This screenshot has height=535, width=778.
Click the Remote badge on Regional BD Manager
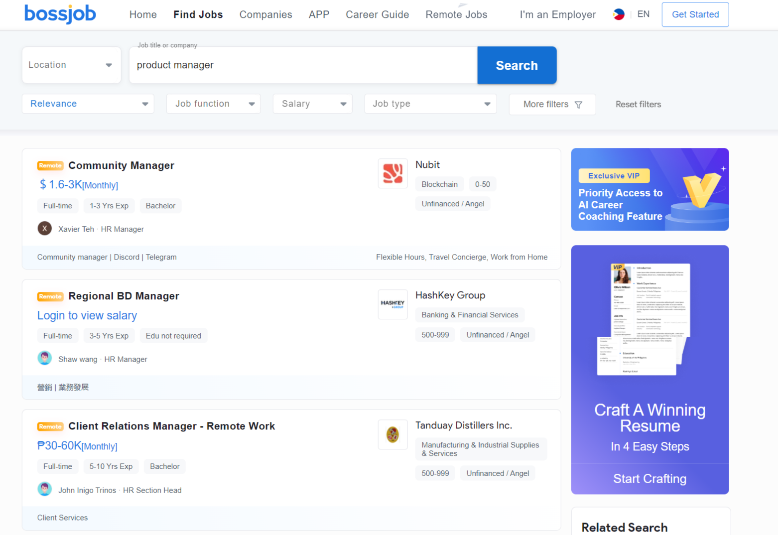click(x=50, y=296)
